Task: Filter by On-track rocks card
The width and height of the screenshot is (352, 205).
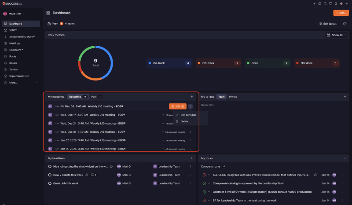Action: point(169,63)
